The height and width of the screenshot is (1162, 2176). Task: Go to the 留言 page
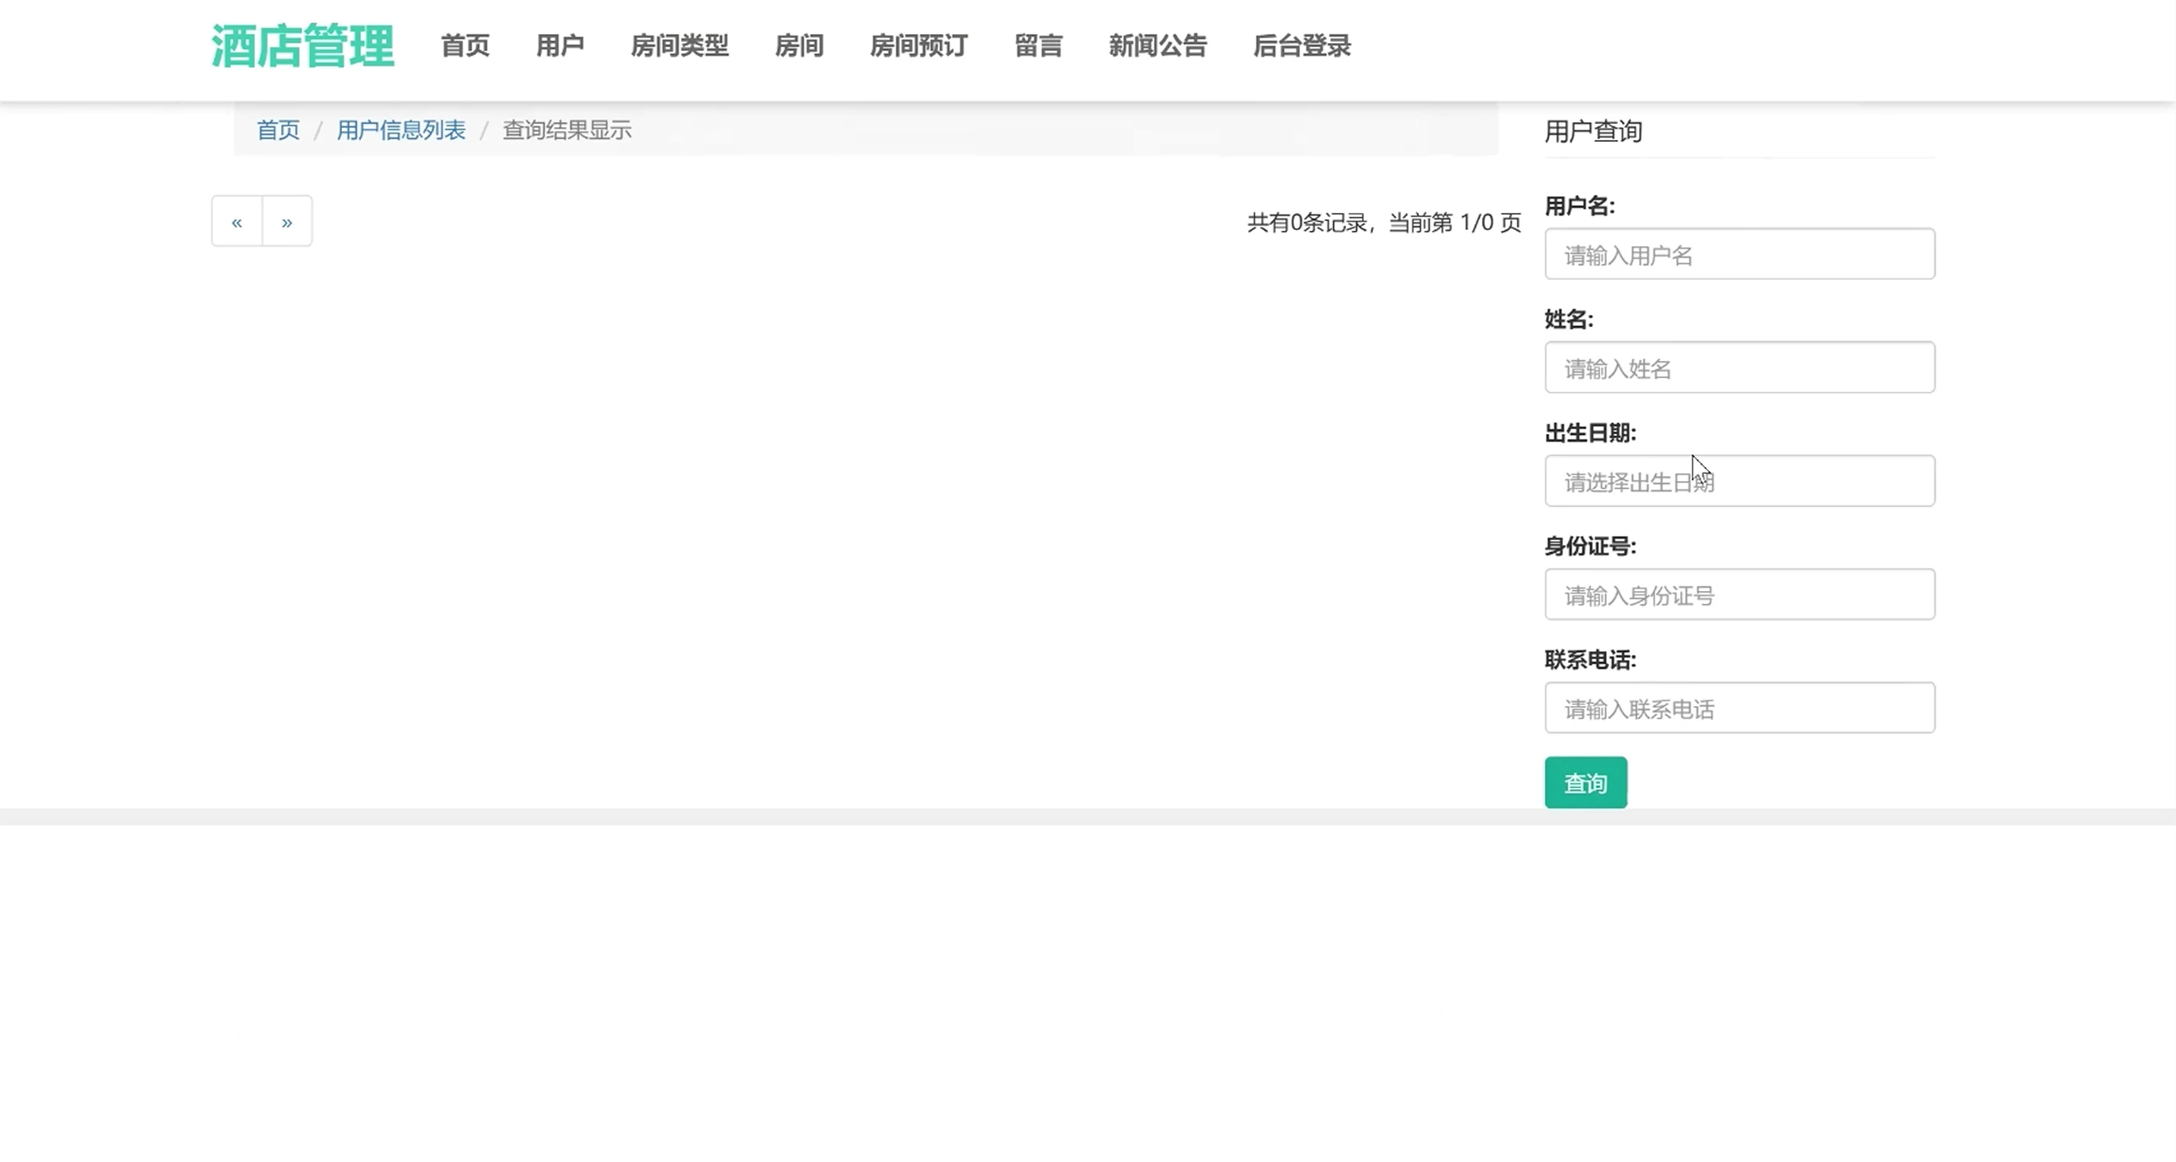click(x=1037, y=45)
